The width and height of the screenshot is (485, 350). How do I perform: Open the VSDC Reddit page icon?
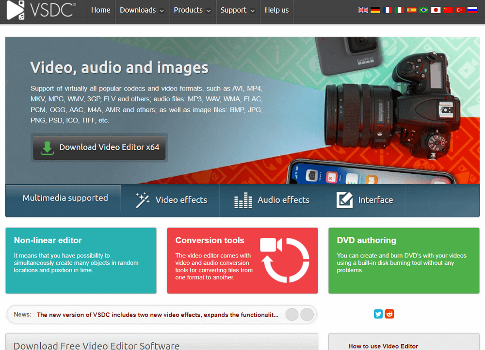click(x=389, y=314)
